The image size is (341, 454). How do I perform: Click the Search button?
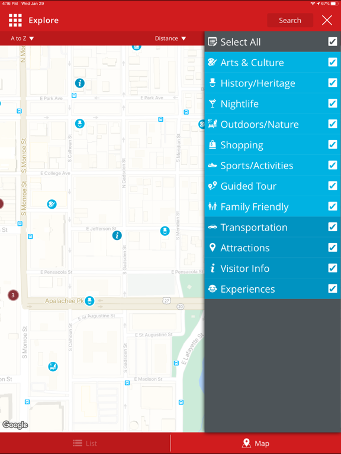tap(290, 20)
